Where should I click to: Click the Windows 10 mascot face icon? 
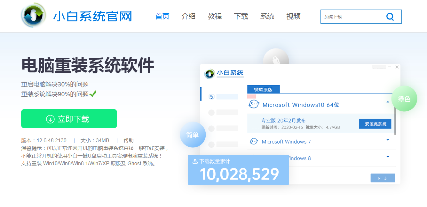pyautogui.click(x=254, y=104)
